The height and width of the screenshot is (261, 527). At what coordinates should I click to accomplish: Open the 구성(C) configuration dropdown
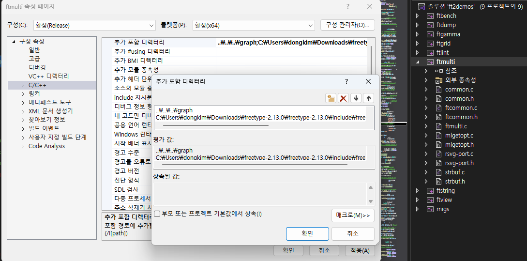coord(94,25)
